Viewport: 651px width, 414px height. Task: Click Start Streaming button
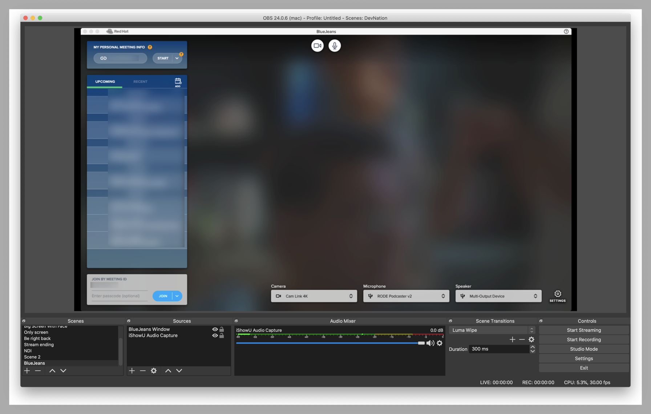[x=584, y=330]
